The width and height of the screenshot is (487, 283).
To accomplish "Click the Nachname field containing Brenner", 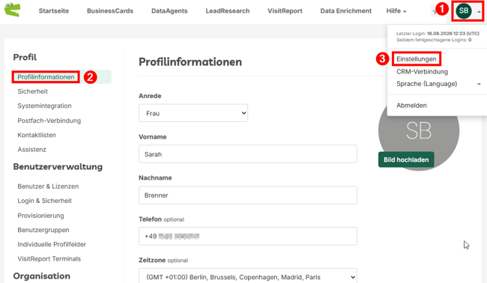I will pyautogui.click(x=248, y=195).
